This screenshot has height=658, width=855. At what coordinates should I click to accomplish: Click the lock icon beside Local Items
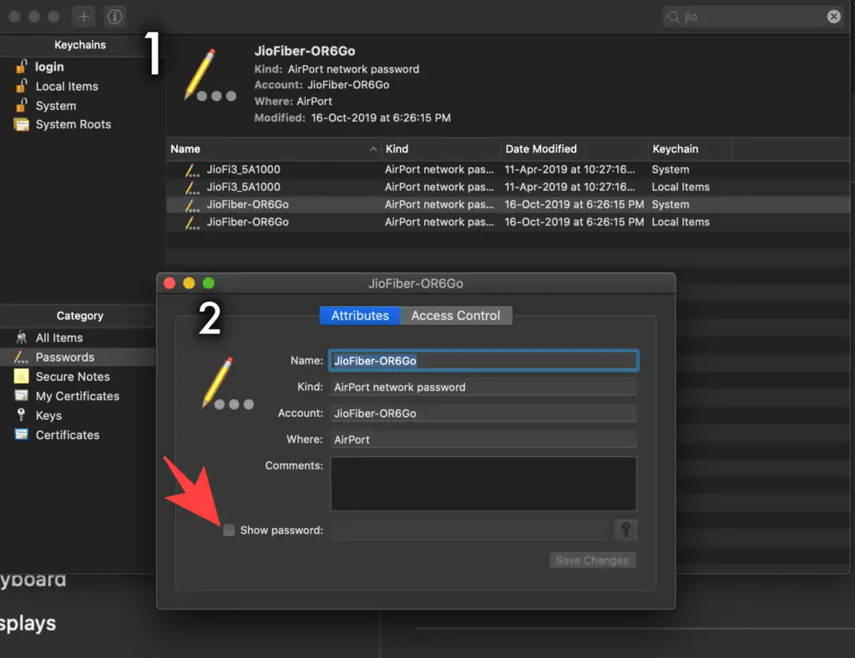pyautogui.click(x=21, y=86)
